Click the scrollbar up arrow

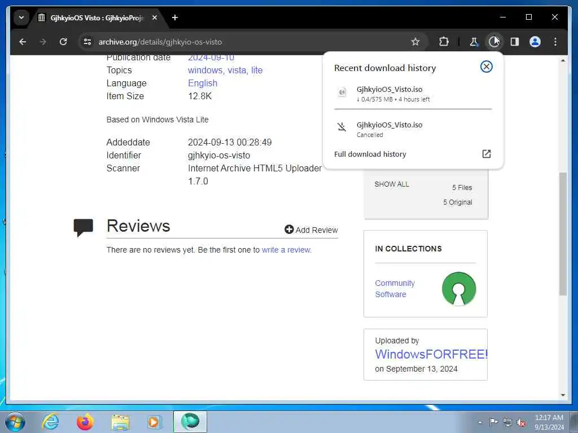[563, 60]
